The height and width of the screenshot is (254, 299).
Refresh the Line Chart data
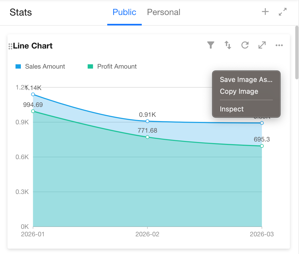[245, 45]
